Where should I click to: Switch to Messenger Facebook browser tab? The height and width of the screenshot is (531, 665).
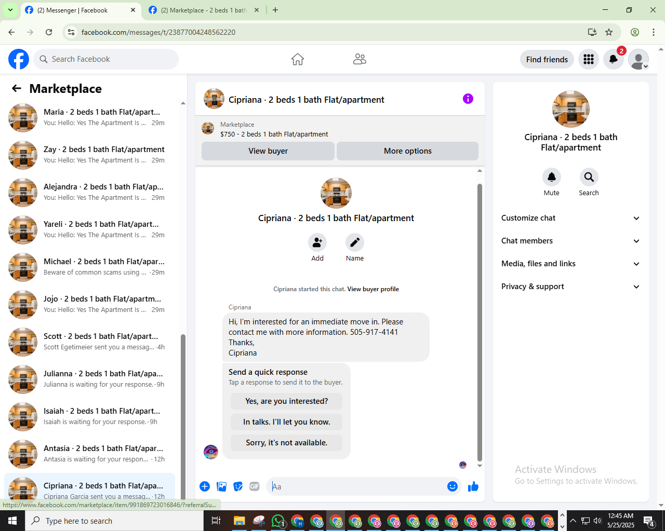pos(81,10)
